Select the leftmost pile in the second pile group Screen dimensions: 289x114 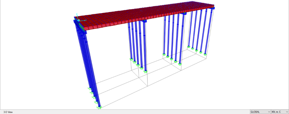pos(130,40)
